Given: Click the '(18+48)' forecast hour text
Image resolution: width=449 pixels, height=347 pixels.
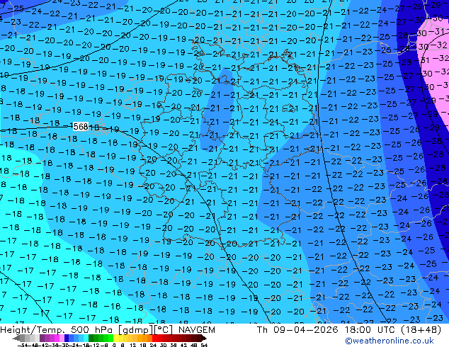Looking at the screenshot, I should click(421, 330).
